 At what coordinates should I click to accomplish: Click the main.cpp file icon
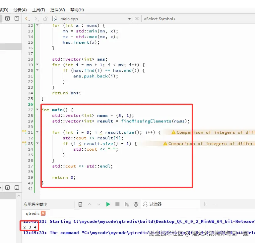point(54,19)
